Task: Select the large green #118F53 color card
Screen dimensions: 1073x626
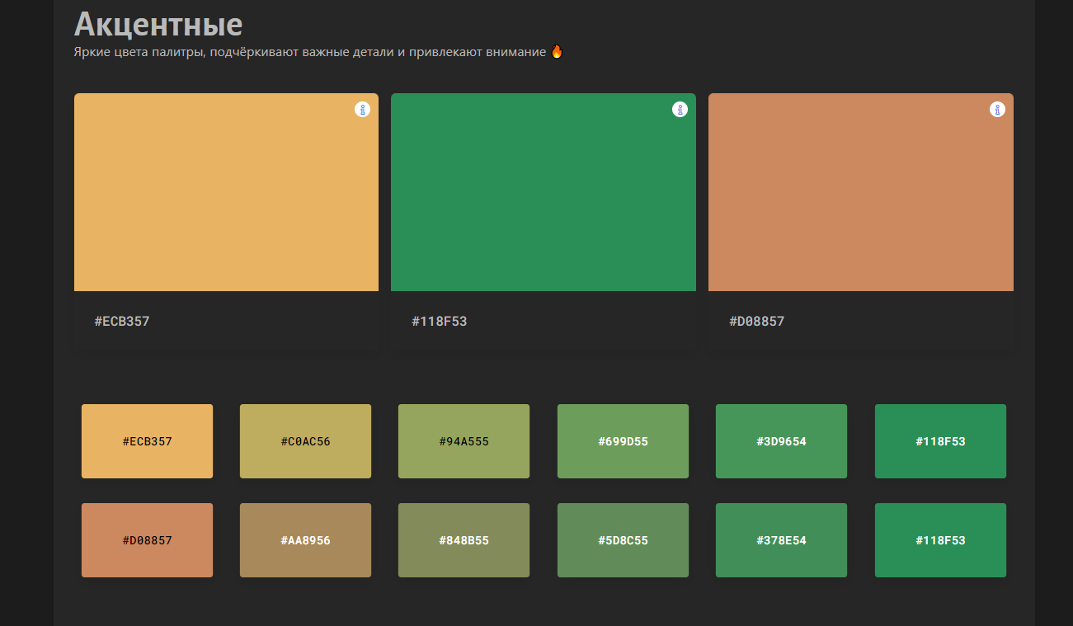Action: tap(544, 192)
